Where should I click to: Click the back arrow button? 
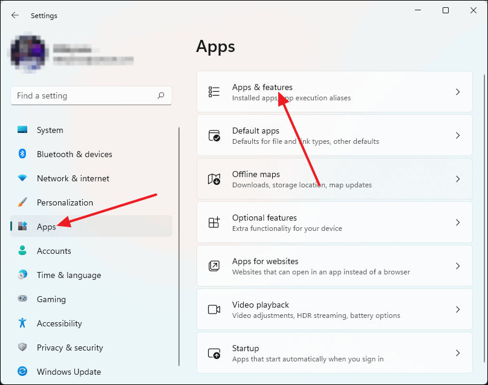tap(15, 15)
